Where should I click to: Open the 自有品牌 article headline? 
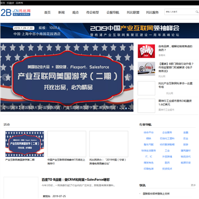[175, 48]
